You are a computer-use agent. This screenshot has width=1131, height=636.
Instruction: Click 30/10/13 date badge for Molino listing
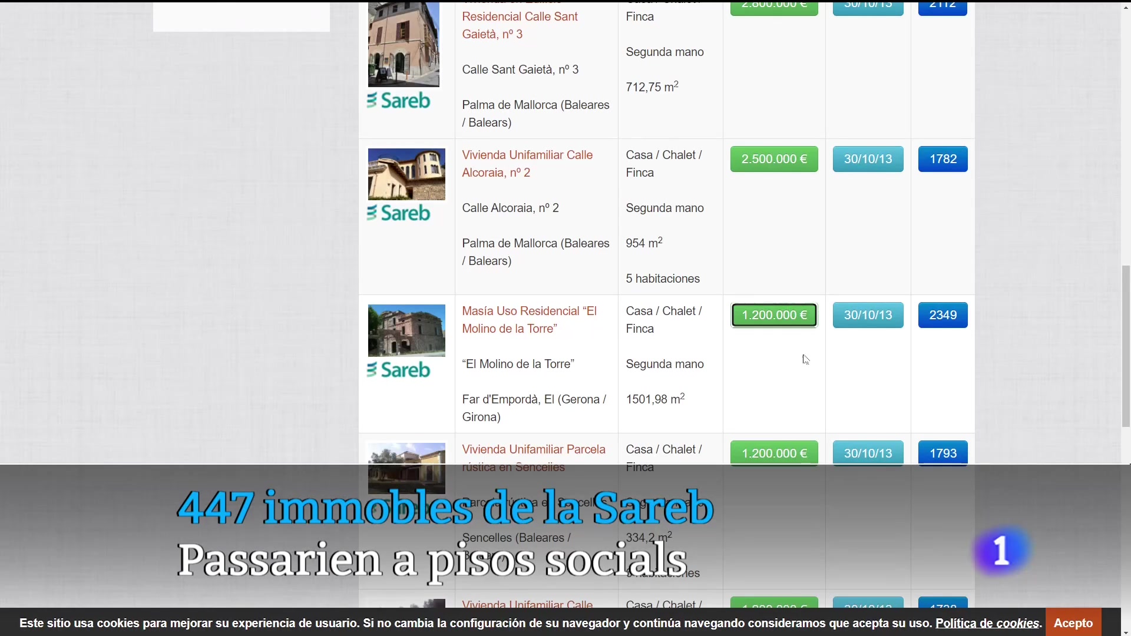868,315
